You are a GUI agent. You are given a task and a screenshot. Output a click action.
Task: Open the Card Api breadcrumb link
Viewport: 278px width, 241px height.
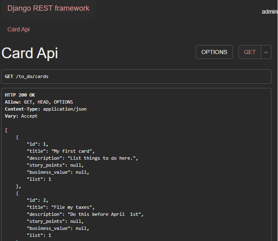(19, 29)
